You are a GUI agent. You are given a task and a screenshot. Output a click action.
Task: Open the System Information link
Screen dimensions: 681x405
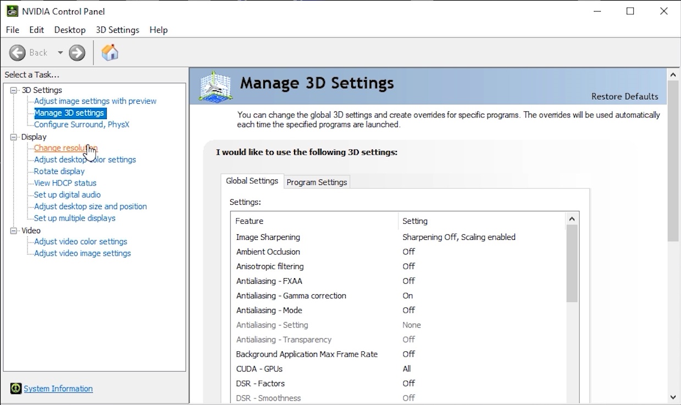[58, 389]
